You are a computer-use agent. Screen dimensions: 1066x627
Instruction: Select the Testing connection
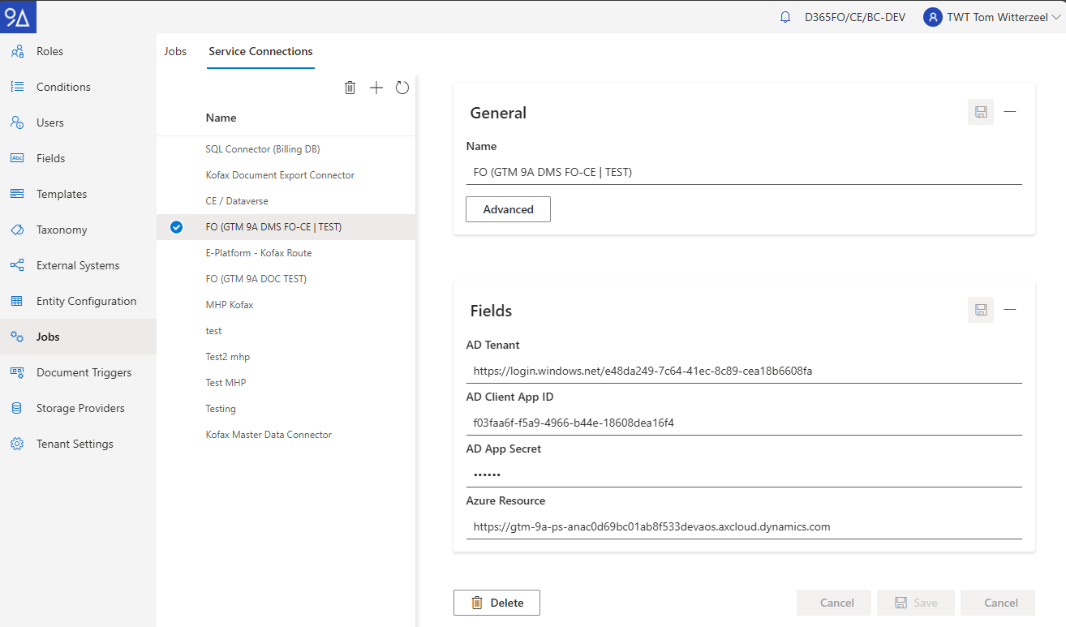tap(286, 409)
